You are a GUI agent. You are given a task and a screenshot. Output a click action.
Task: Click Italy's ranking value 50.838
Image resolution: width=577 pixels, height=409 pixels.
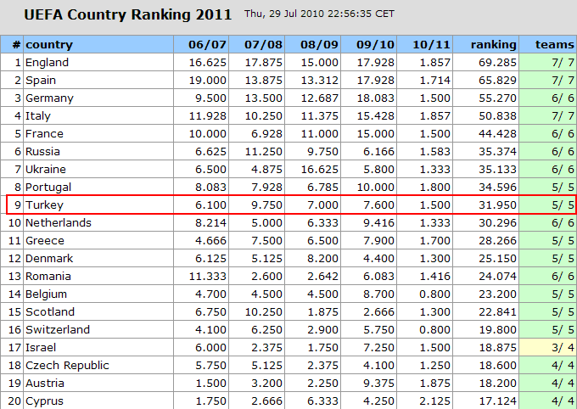click(497, 116)
